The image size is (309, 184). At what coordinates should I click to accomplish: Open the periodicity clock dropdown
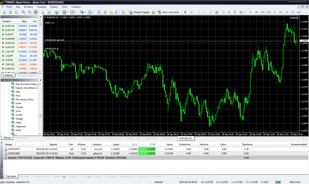point(65,12)
